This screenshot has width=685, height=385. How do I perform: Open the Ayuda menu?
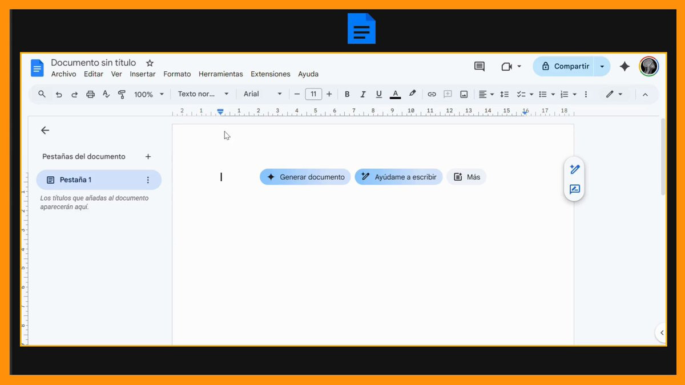point(308,74)
